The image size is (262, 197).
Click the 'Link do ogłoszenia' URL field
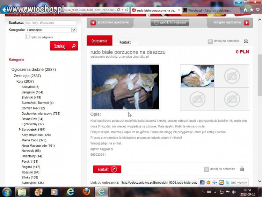tap(159, 182)
